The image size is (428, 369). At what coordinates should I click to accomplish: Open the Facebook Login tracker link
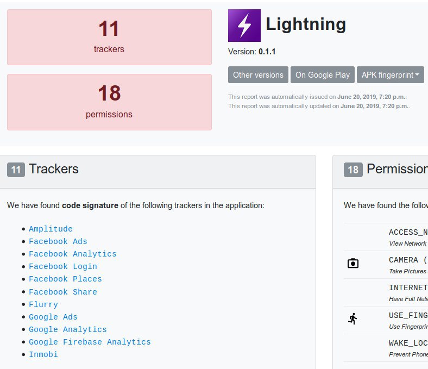(x=63, y=267)
